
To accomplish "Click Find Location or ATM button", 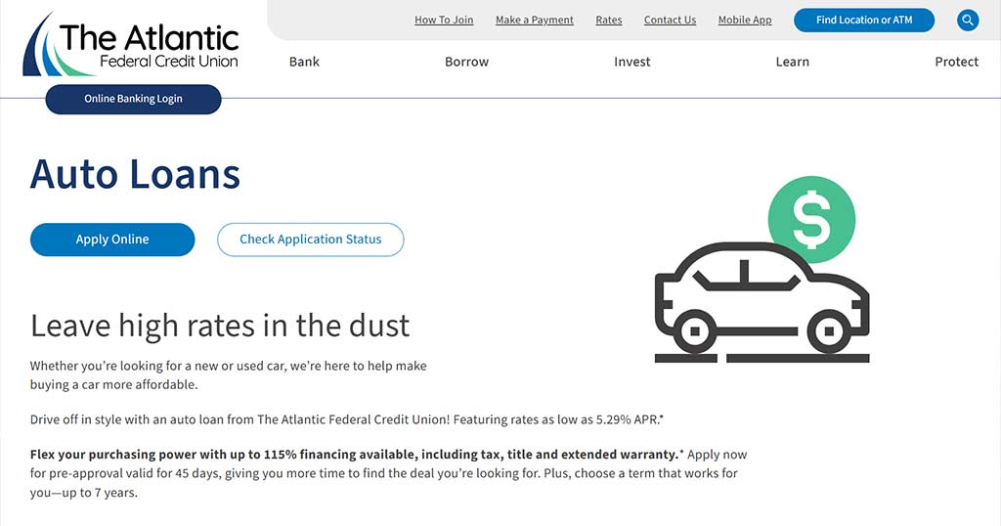I will [864, 20].
